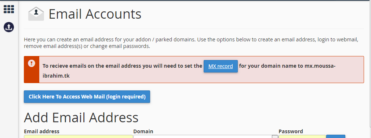Click the Password field label
Image resolution: width=371 pixels, height=138 pixels.
pyautogui.click(x=291, y=131)
